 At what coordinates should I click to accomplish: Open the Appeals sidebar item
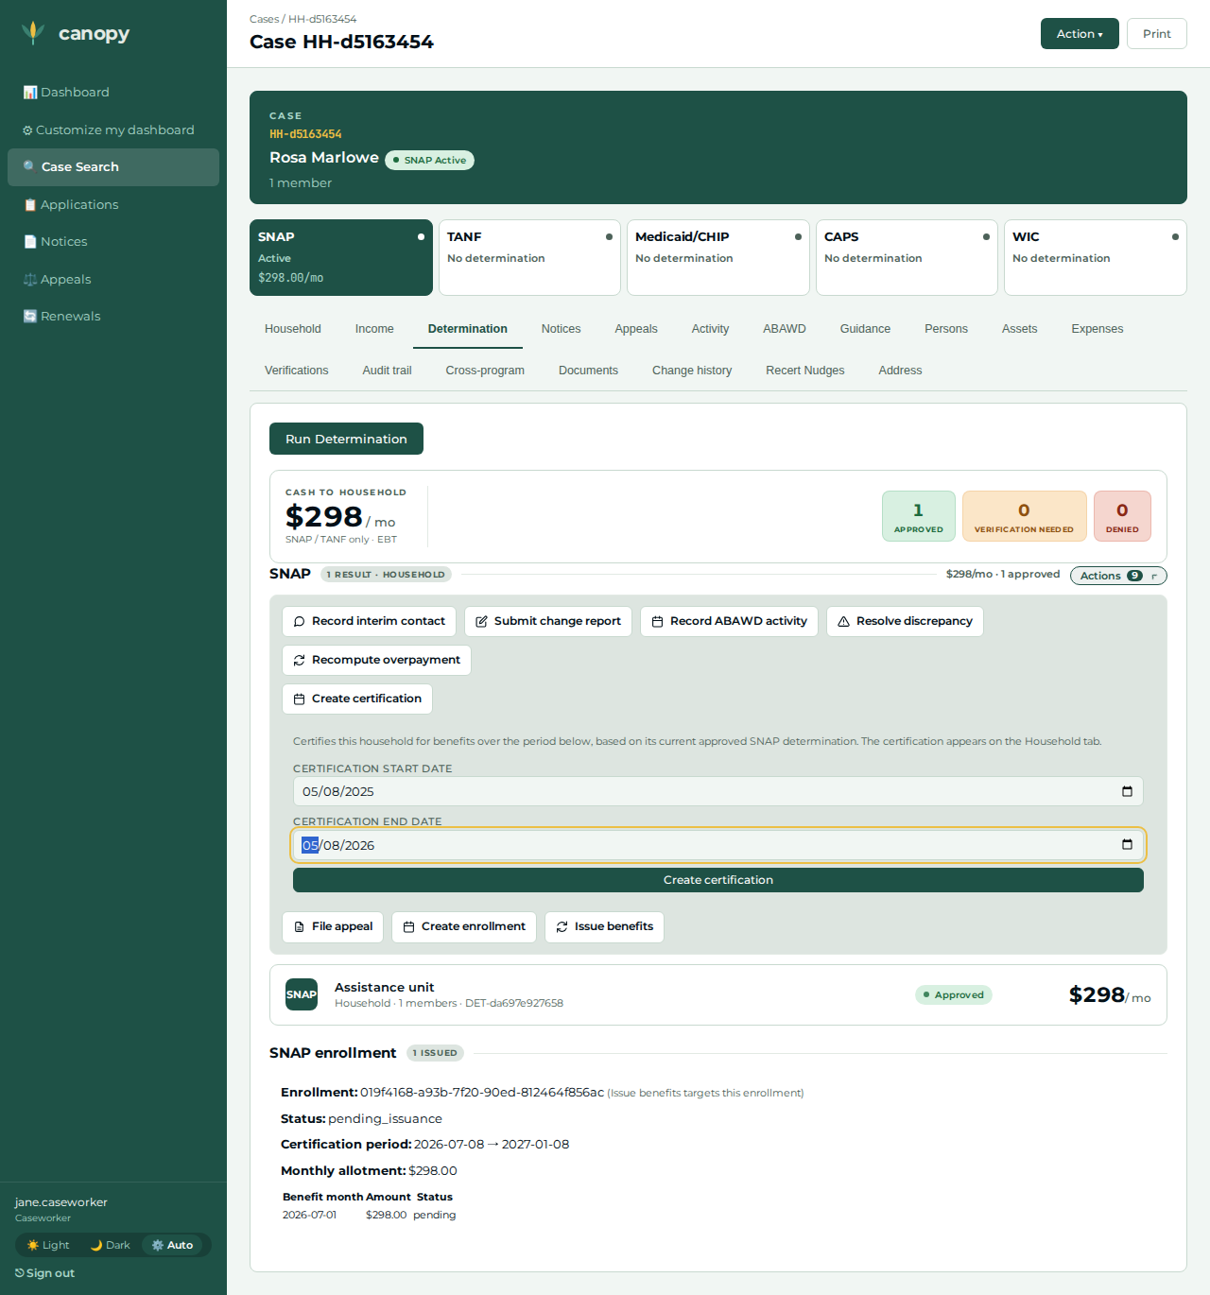pyautogui.click(x=113, y=279)
